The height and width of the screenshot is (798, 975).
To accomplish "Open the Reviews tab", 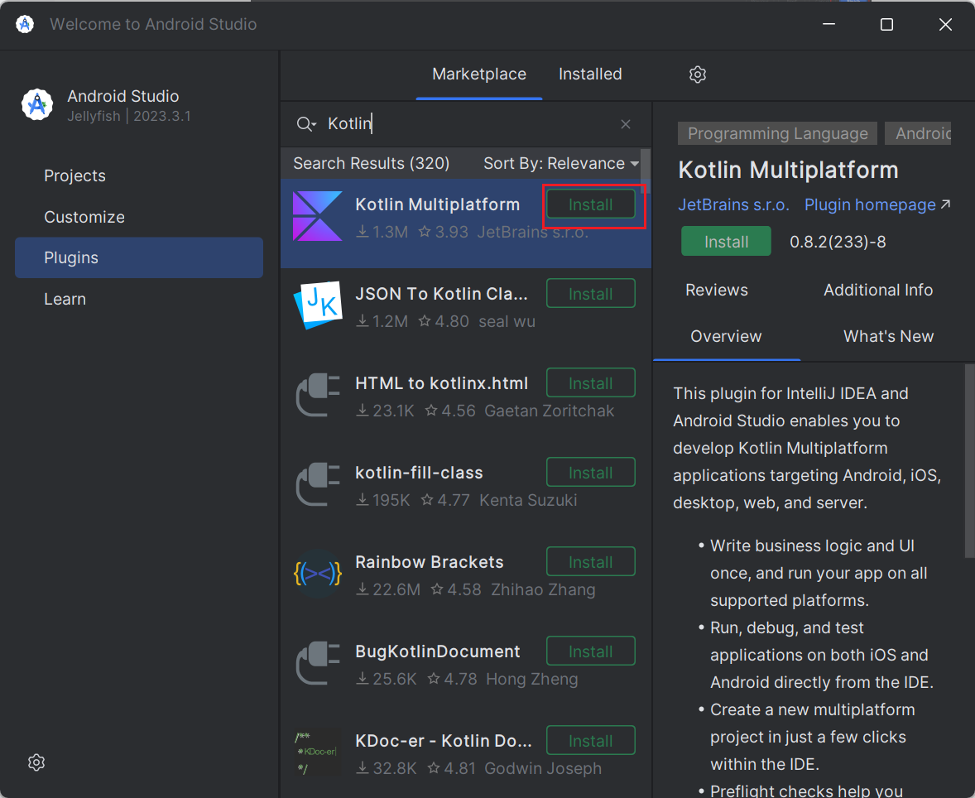I will coord(716,290).
